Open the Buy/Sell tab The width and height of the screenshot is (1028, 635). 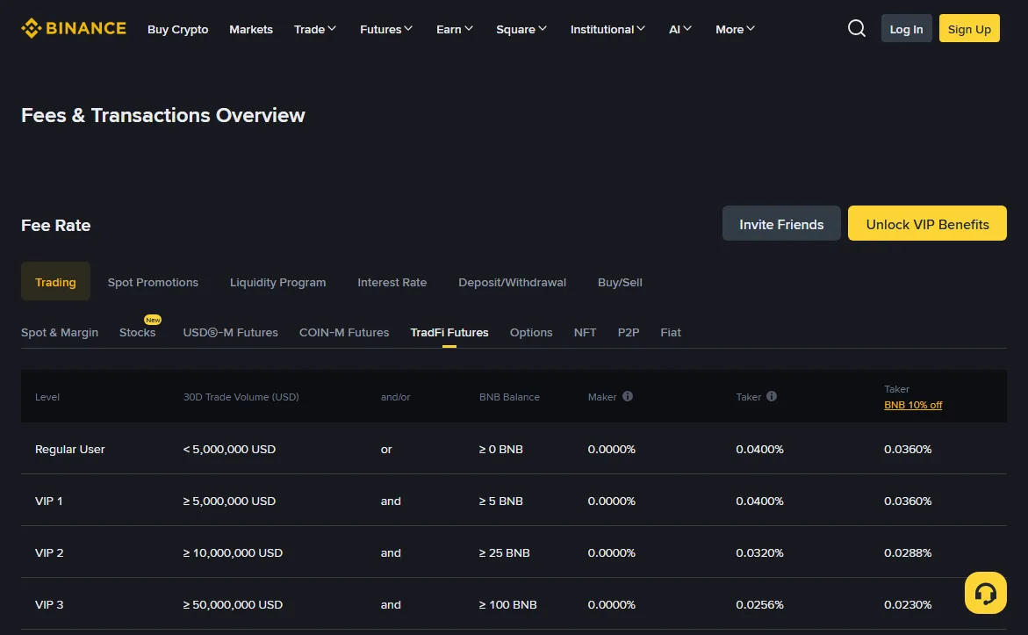(x=620, y=282)
